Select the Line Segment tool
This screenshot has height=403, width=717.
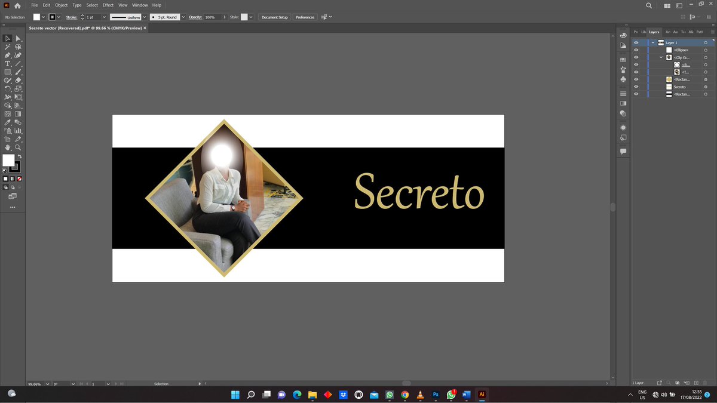tap(19, 63)
